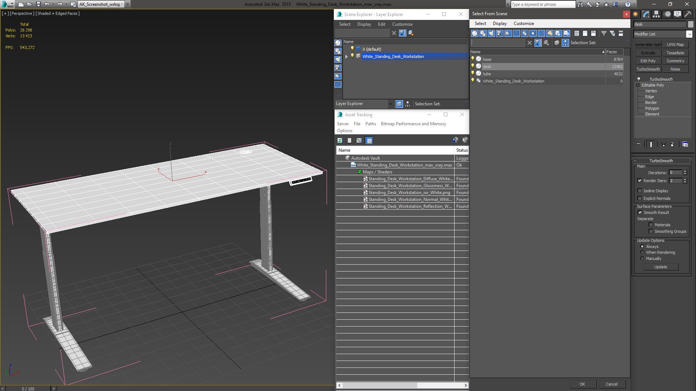This screenshot has height=391, width=696.
Task: Select the Manually update radio button
Action: [x=642, y=258]
